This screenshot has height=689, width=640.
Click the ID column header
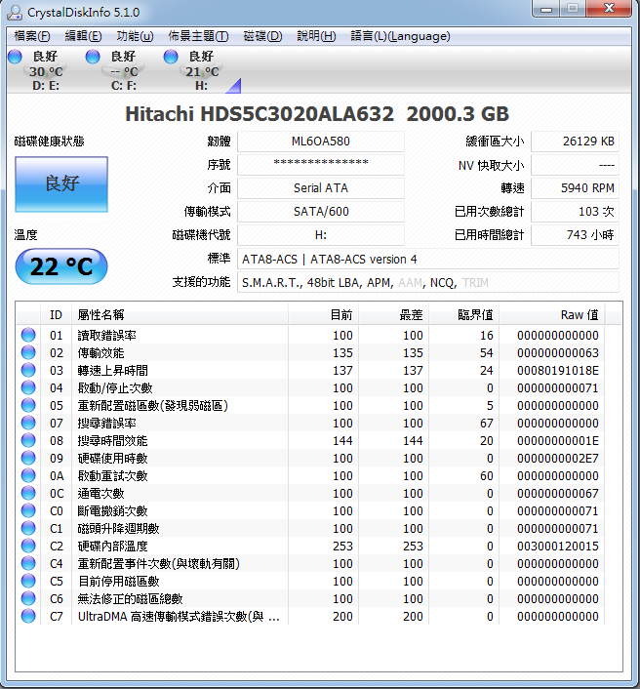56,314
